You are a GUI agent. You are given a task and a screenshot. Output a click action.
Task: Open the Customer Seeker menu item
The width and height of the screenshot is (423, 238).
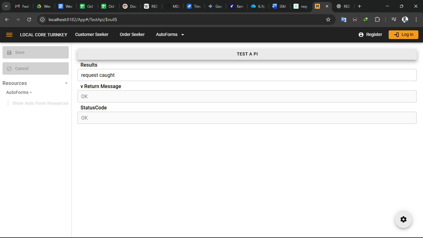click(92, 35)
